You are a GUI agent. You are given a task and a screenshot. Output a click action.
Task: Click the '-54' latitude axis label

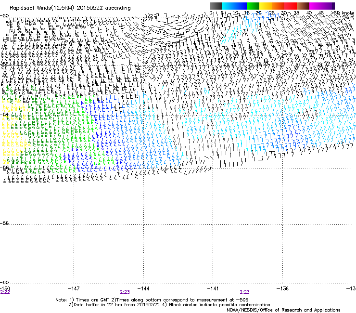coord(4,115)
